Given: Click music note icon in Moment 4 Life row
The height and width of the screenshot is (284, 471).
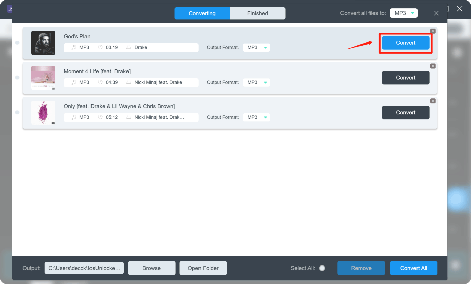Looking at the screenshot, I should point(74,82).
